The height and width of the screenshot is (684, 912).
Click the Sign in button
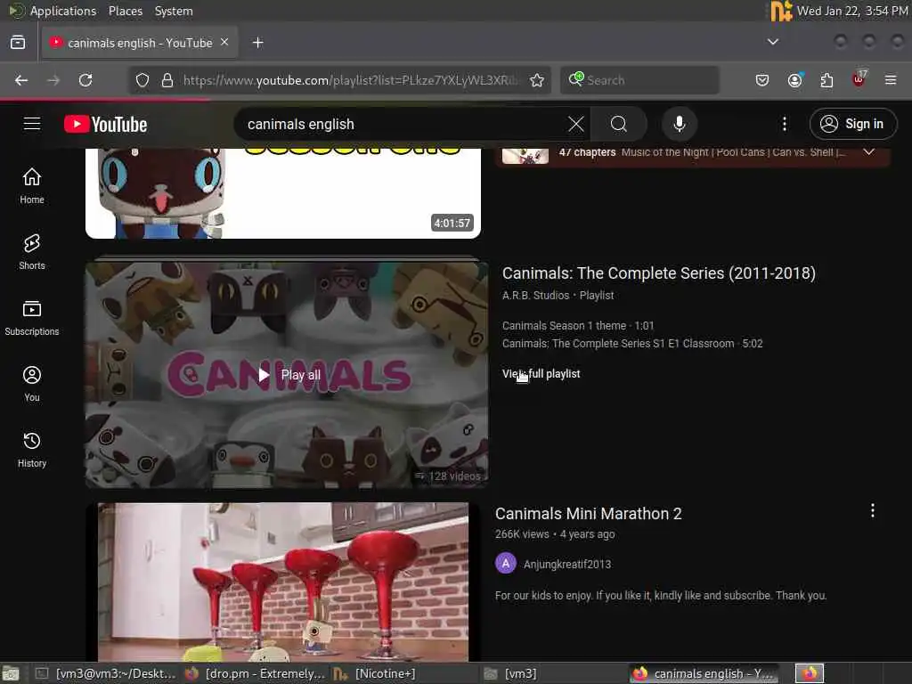pos(852,124)
